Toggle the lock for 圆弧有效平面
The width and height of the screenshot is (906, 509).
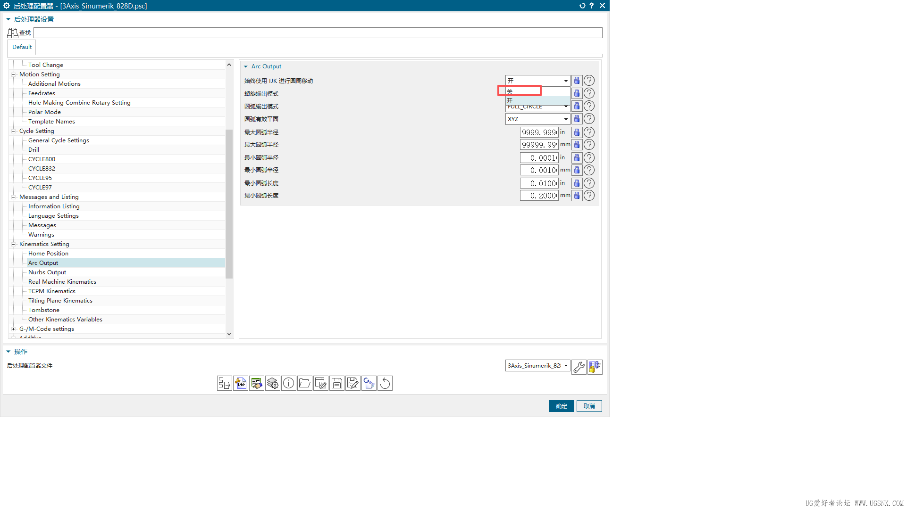pos(577,119)
